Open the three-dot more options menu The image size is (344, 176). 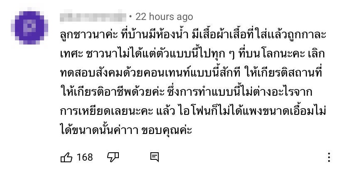(329, 157)
